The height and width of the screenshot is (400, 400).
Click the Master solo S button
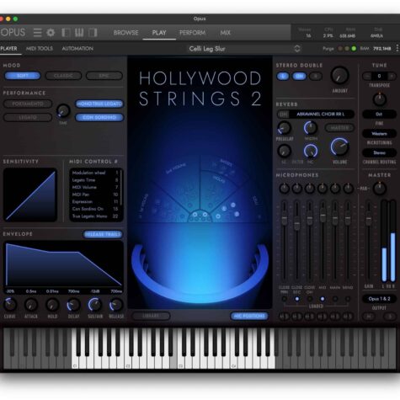[390, 317]
